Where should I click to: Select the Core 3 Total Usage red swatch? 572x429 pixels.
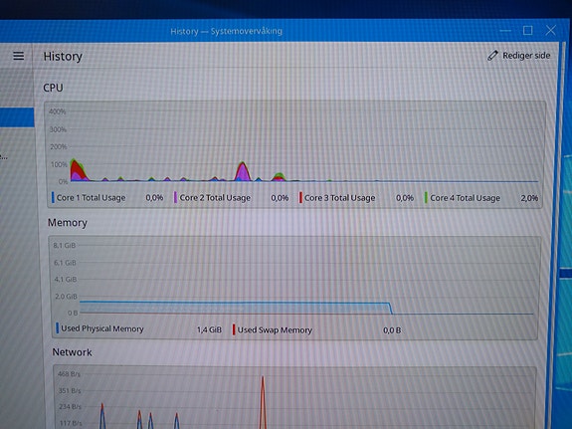click(x=300, y=197)
